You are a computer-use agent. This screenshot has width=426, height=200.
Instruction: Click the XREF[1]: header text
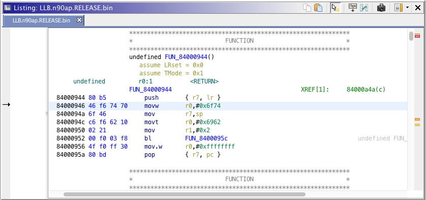[315, 90]
